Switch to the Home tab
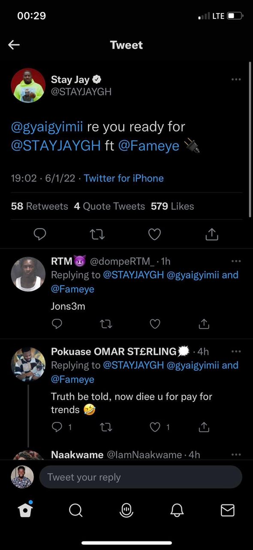Image resolution: width=253 pixels, height=550 pixels. click(x=25, y=510)
